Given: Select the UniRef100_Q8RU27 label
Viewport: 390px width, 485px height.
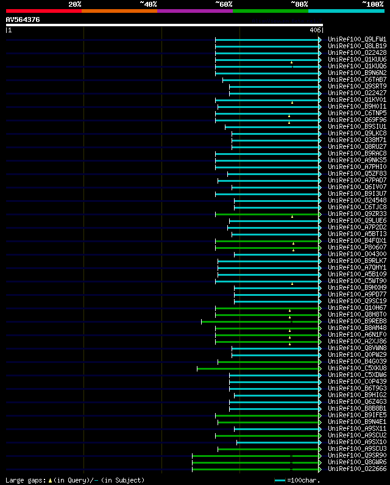Looking at the screenshot, I should [357, 146].
